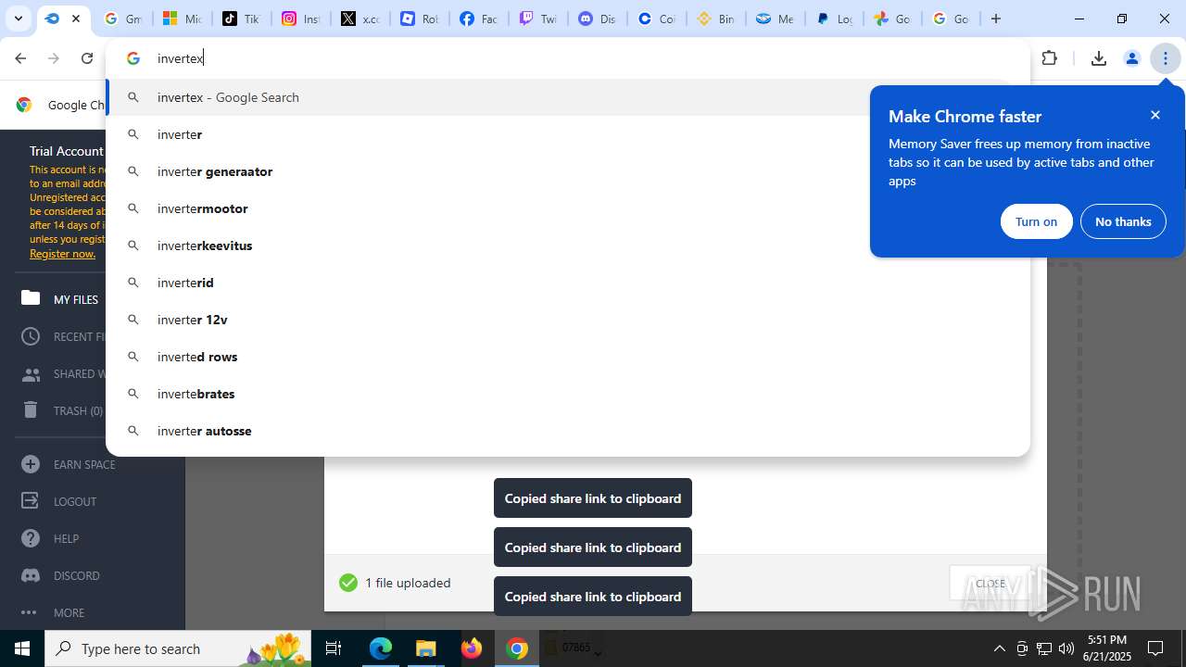Open the Windows Start menu
This screenshot has width=1186, height=667.
coord(22,648)
